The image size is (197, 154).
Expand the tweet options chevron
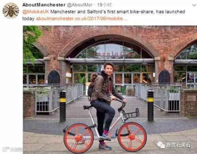click(x=194, y=5)
